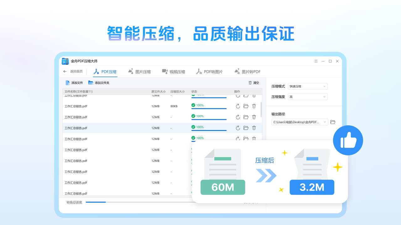The image size is (401, 225).
Task: Open the 压缩模式 compression mode dropdown
Action: [x=307, y=86]
